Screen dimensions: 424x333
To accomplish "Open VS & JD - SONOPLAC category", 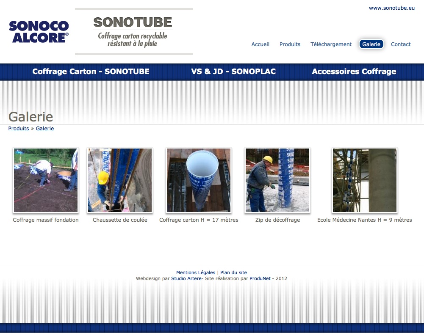I will (233, 72).
